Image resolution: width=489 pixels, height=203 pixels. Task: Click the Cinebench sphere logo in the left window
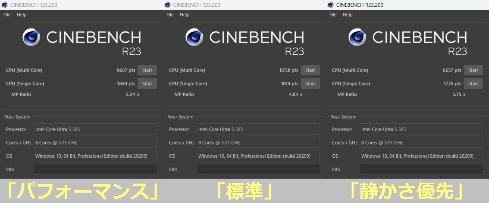click(31, 37)
